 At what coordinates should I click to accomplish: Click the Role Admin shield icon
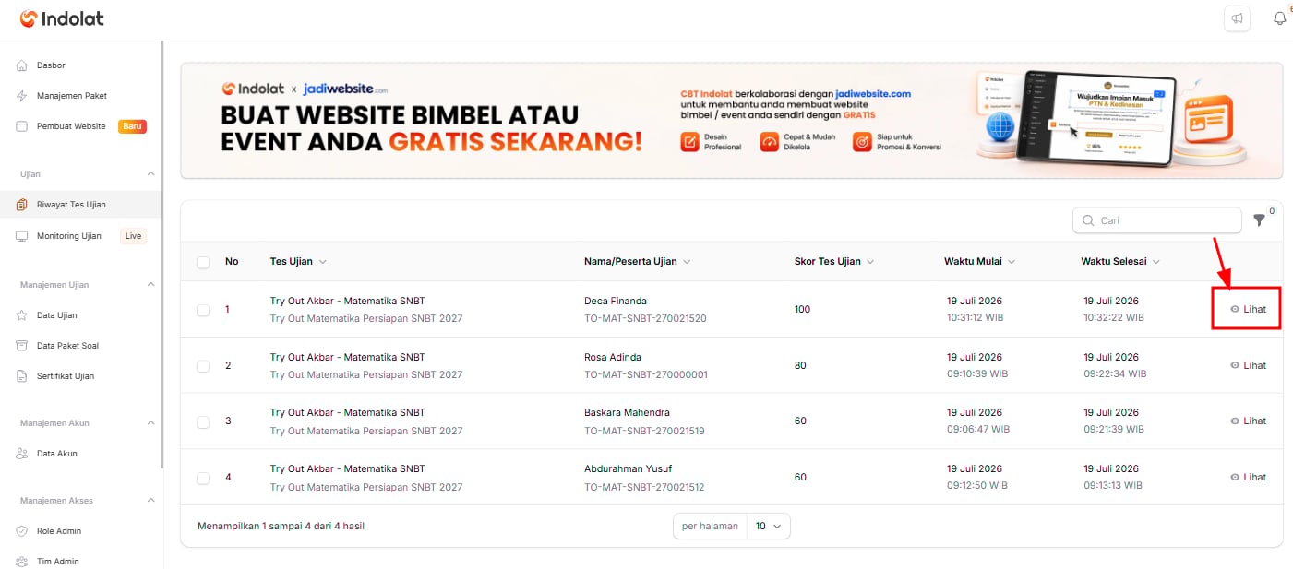click(22, 531)
